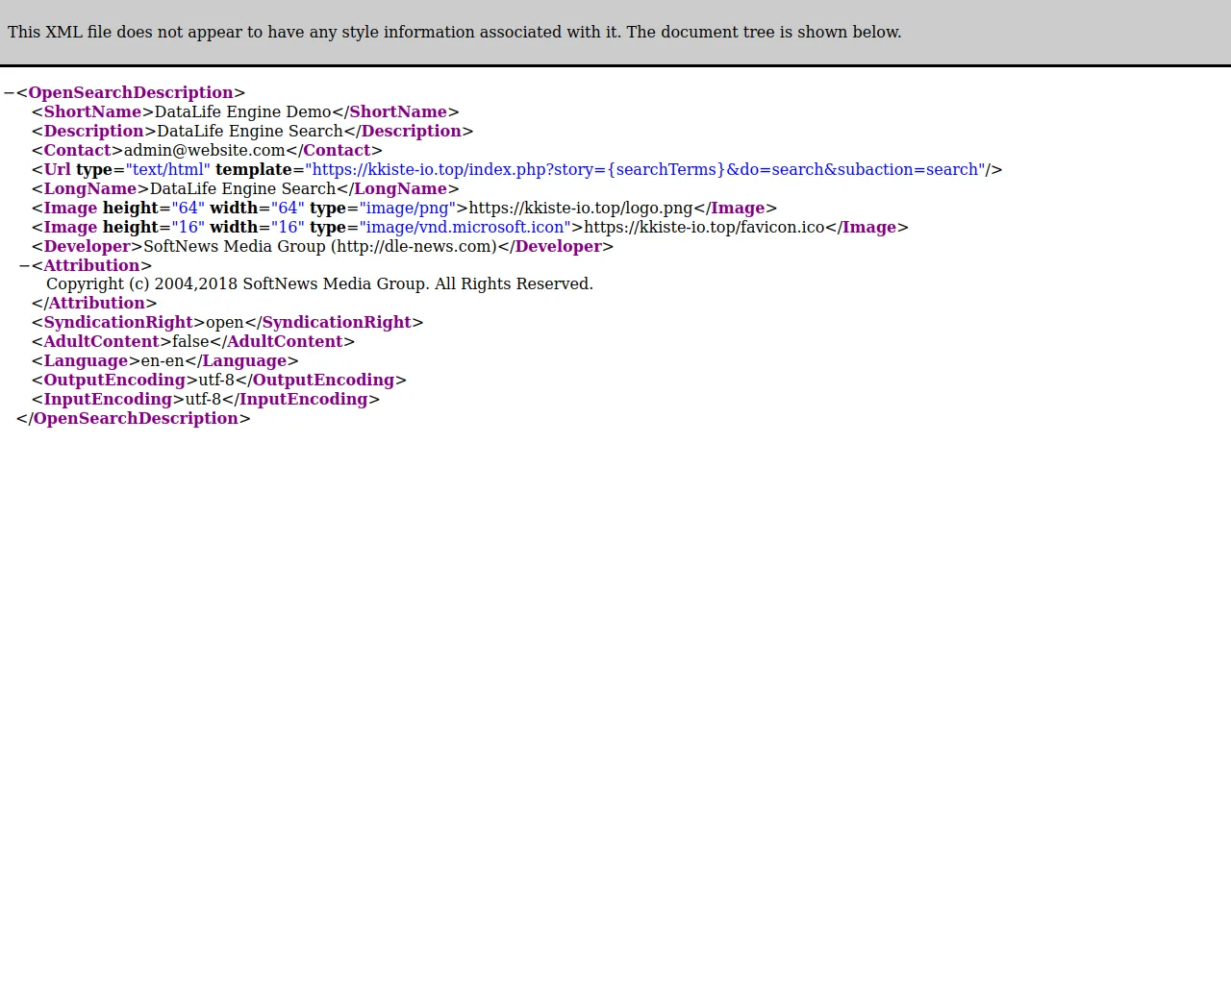Select the "DataLife Engine Demo" text
The height and width of the screenshot is (984, 1231).
point(242,112)
